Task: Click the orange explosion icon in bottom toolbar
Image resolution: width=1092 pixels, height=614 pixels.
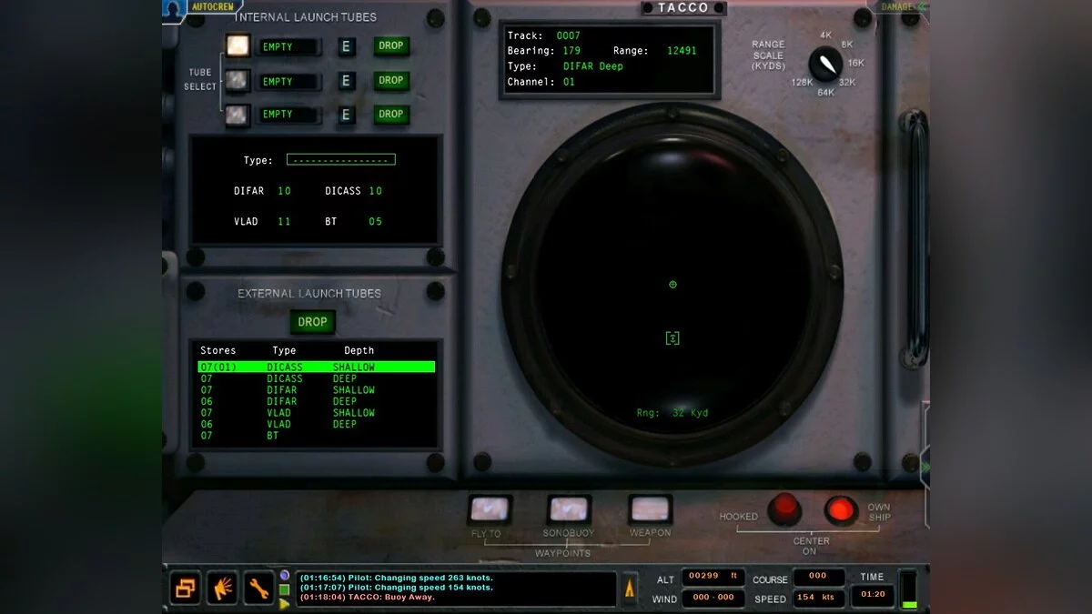Action: (222, 589)
